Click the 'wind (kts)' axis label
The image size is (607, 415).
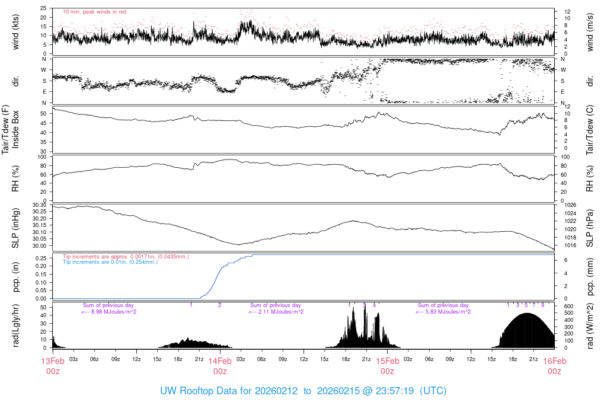(x=15, y=32)
